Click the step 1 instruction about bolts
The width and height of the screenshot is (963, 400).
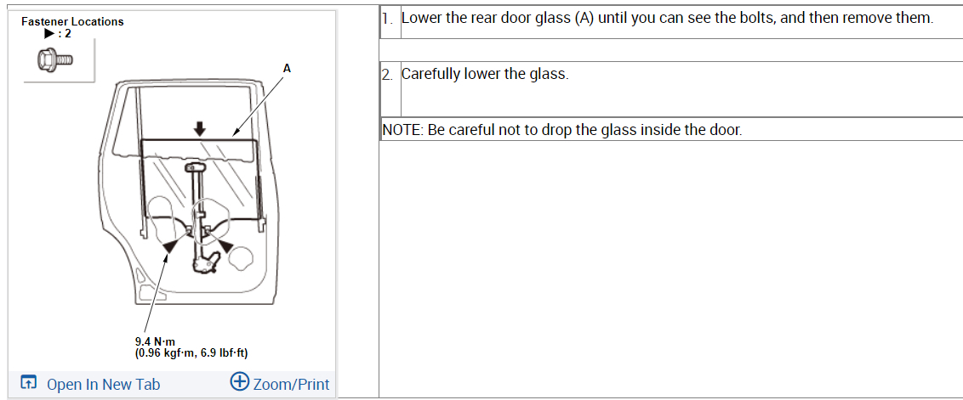[x=667, y=18]
